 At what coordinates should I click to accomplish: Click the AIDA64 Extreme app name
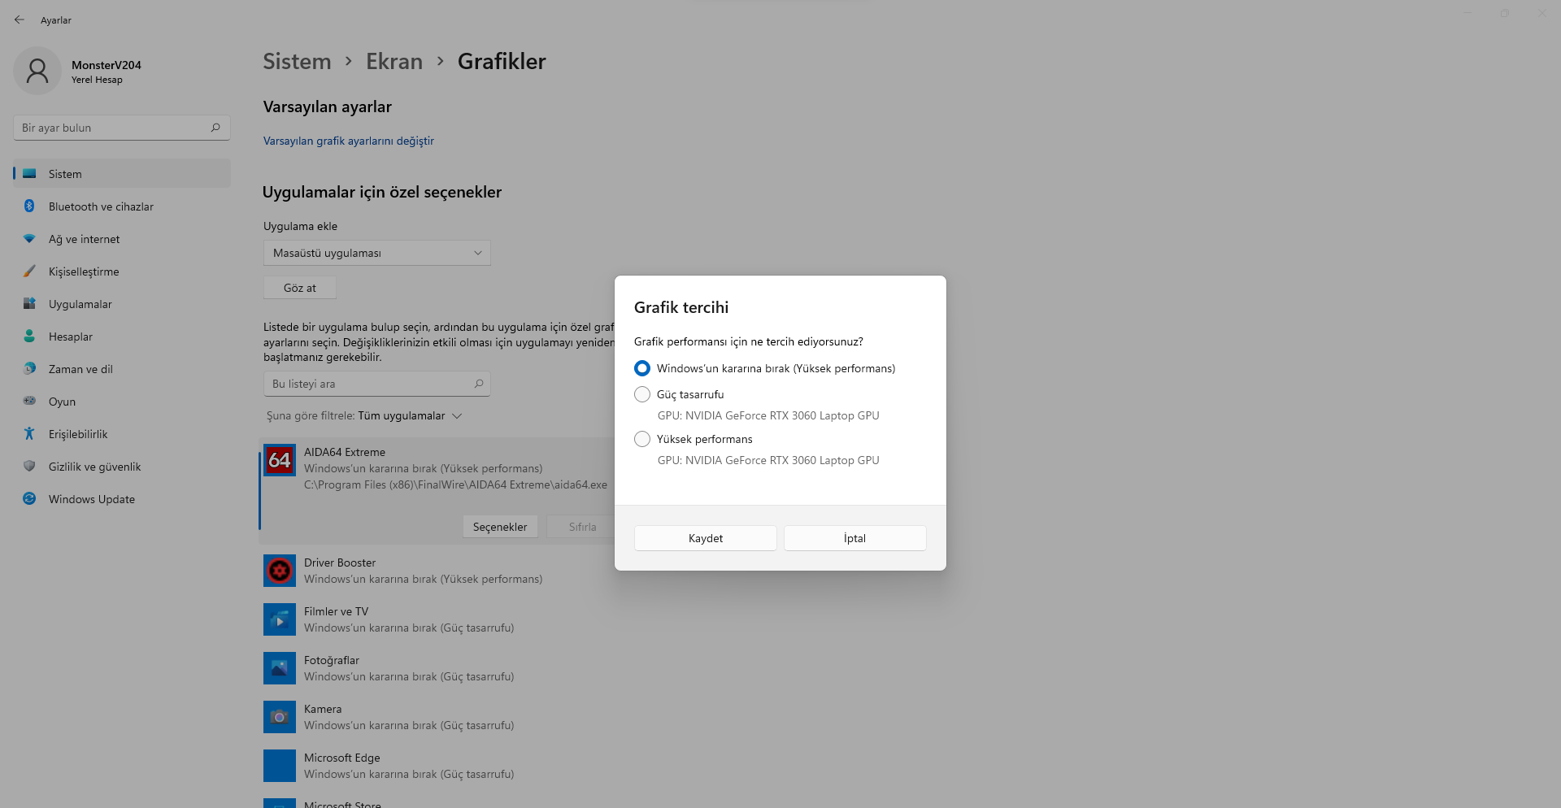[x=345, y=452]
